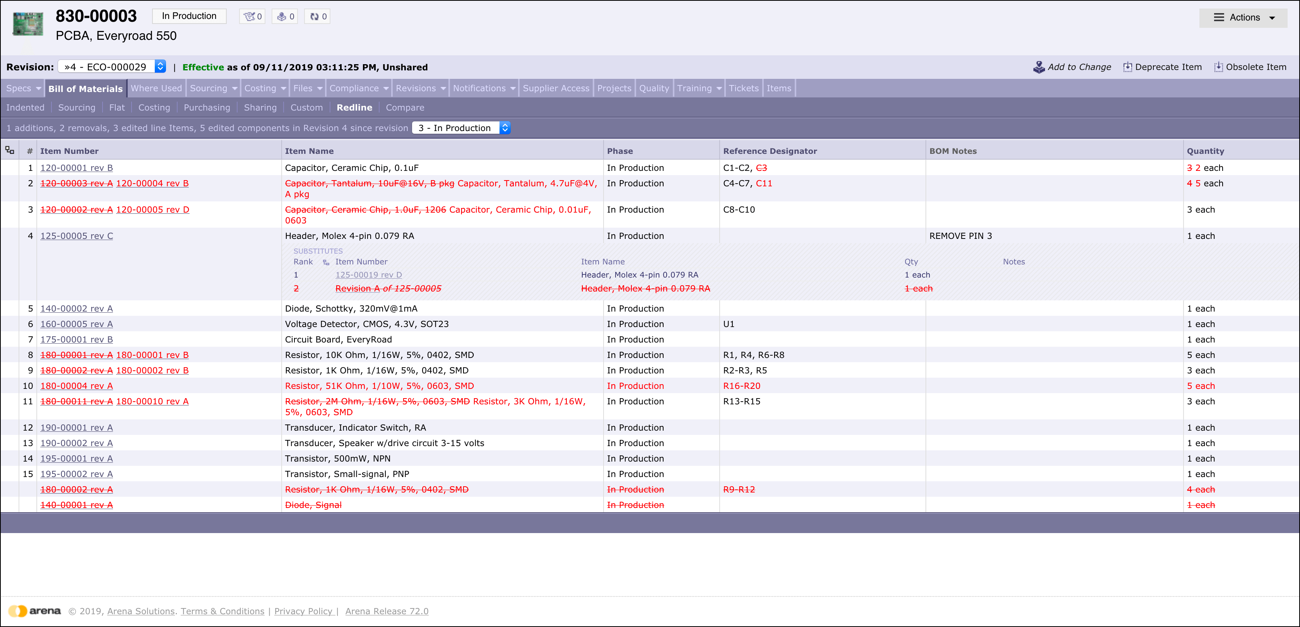Viewport: 1300px width, 627px height.
Task: Expand the Training tab dropdown arrow
Action: (x=719, y=88)
